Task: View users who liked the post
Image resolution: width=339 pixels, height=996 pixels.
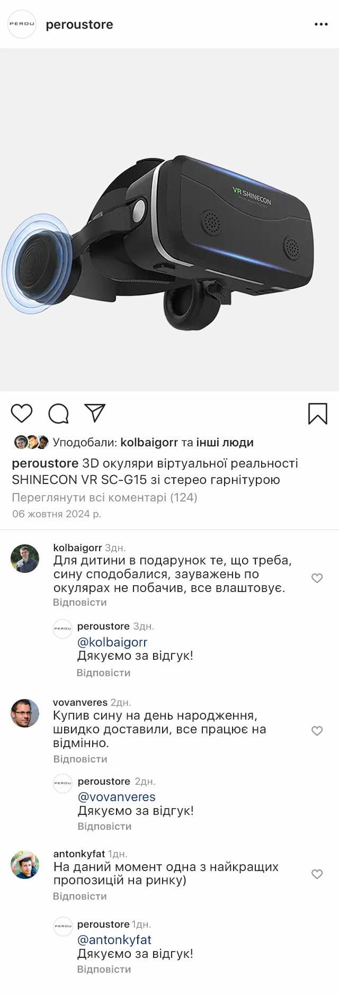Action: click(x=153, y=442)
